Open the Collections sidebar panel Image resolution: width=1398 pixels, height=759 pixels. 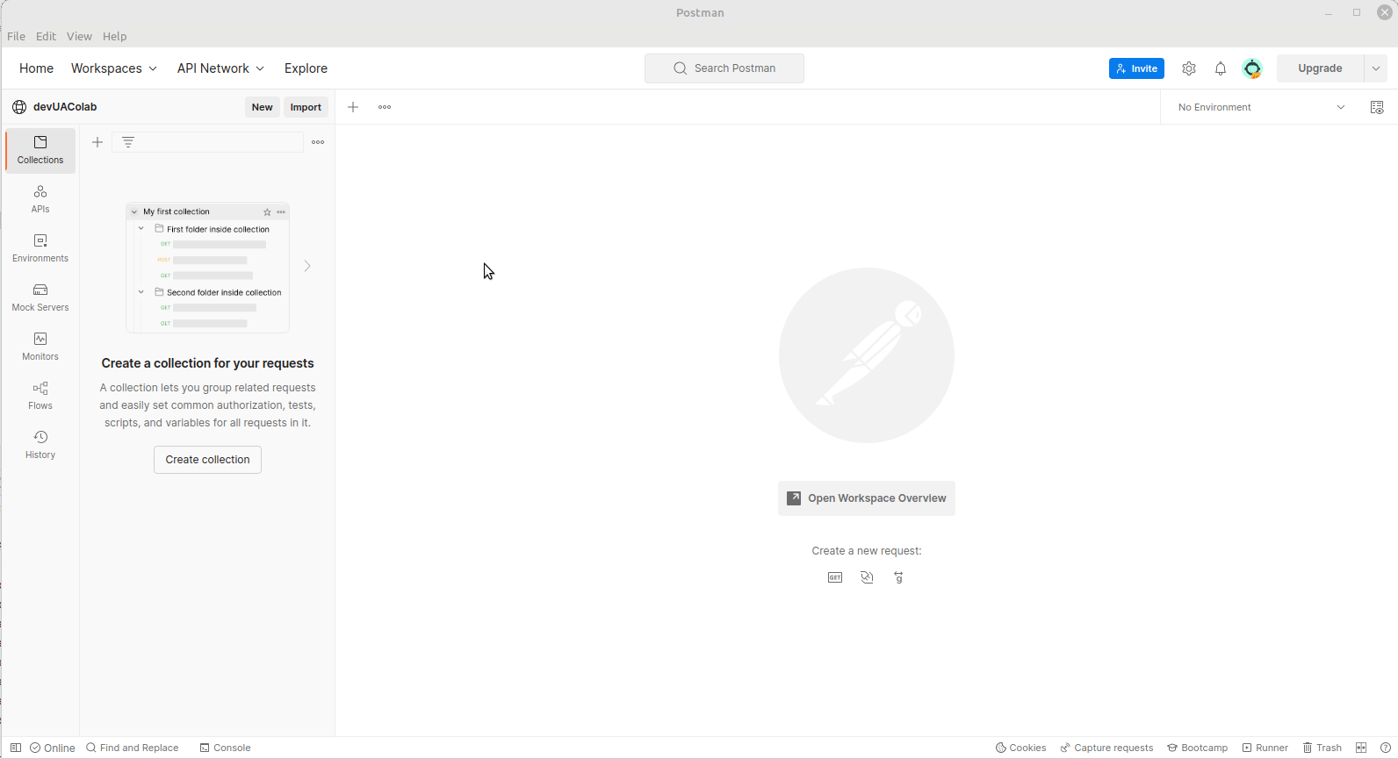coord(40,150)
